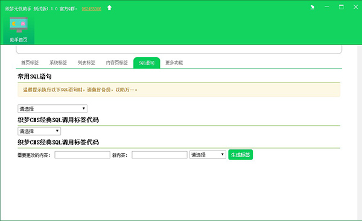The height and width of the screenshot is (221, 362).
Task: Focus the 新内容 input field
Action: point(159,155)
